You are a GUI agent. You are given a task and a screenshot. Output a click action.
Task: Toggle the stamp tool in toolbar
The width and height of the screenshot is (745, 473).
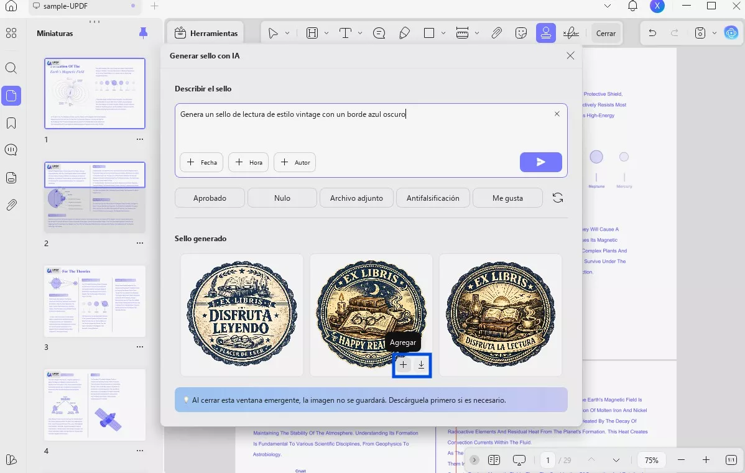(x=545, y=33)
